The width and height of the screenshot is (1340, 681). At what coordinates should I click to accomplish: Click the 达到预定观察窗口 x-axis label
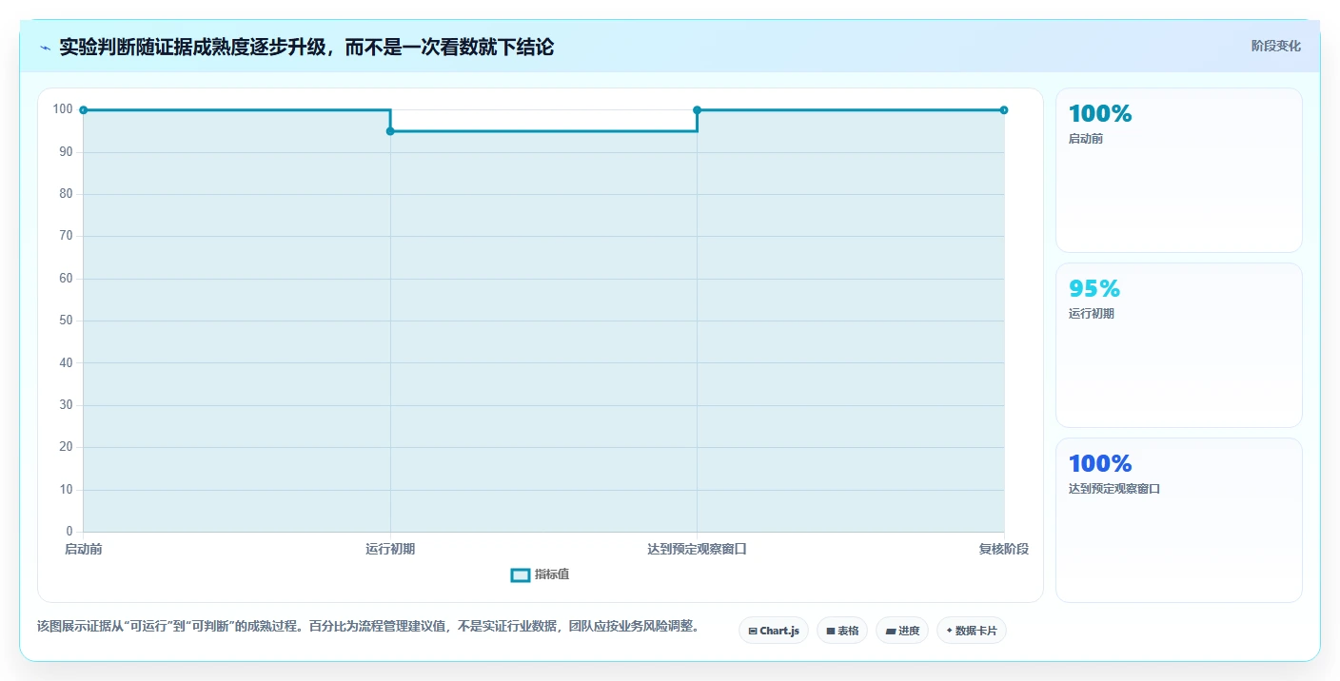697,549
